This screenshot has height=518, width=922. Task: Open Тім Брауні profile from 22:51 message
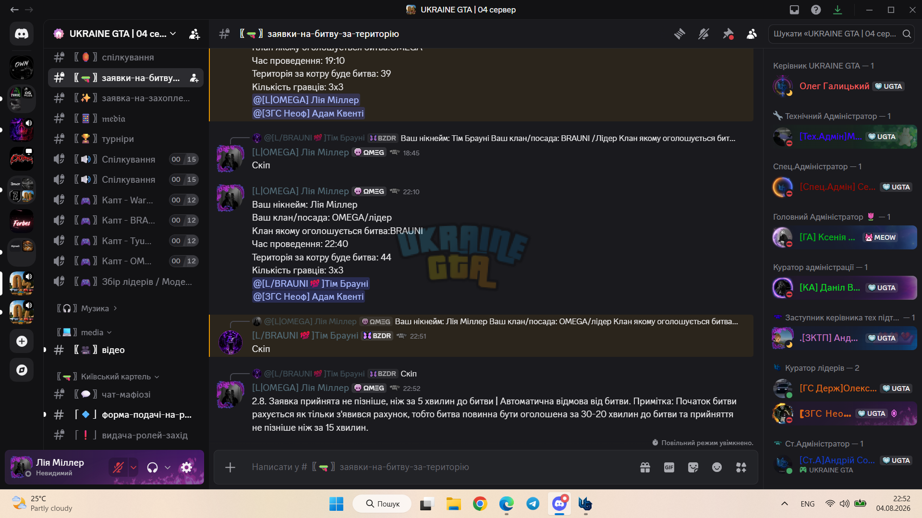(x=305, y=336)
